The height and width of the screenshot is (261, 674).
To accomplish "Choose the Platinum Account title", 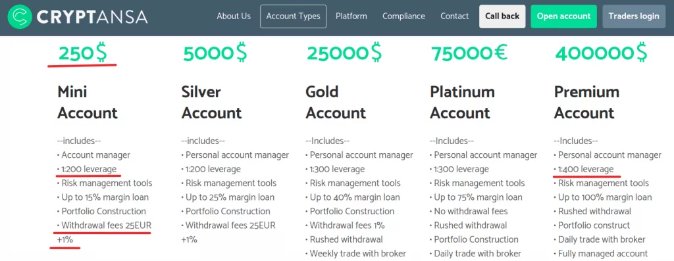I will point(462,102).
